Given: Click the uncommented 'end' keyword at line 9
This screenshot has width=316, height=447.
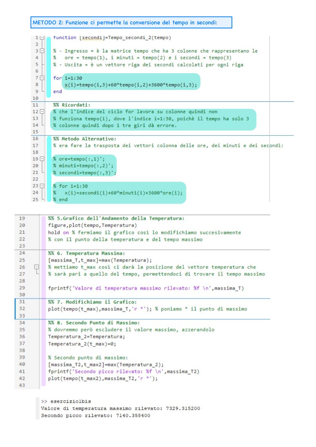Looking at the screenshot, I should click(58, 92).
